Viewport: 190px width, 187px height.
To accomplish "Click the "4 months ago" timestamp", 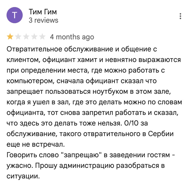I will (x=72, y=37).
